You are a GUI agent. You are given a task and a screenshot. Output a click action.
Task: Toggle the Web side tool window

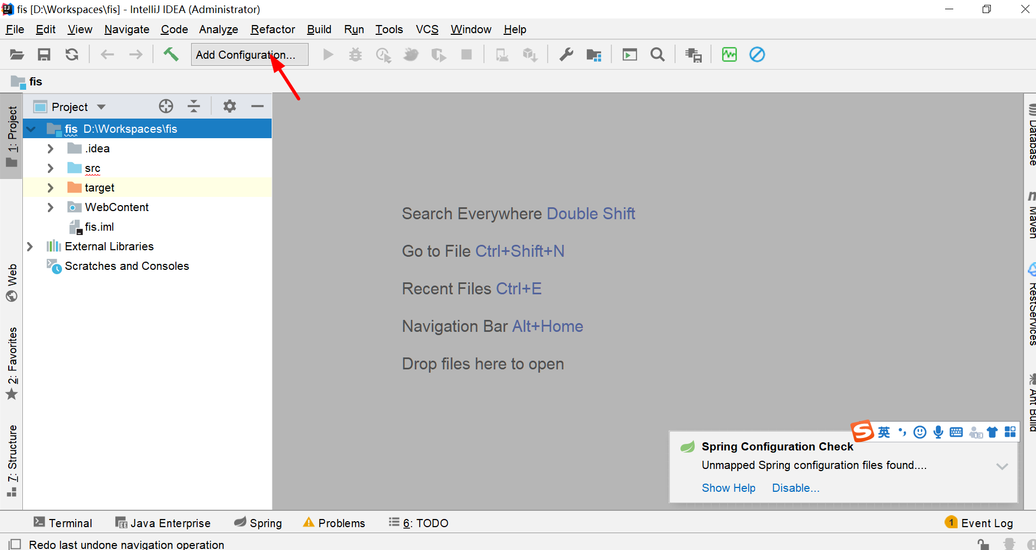click(x=12, y=283)
